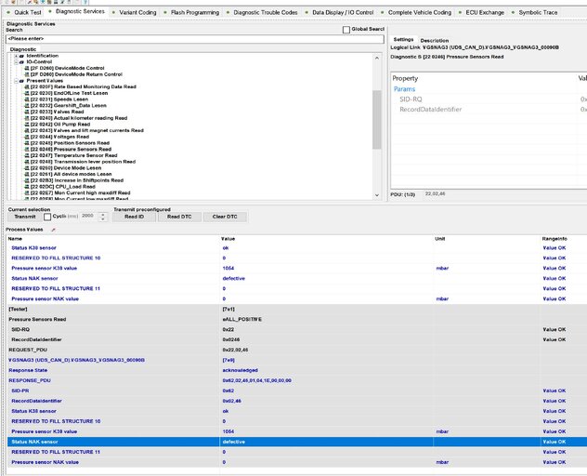587x476 pixels.
Task: Enable the Global Search checkbox
Action: [346, 30]
